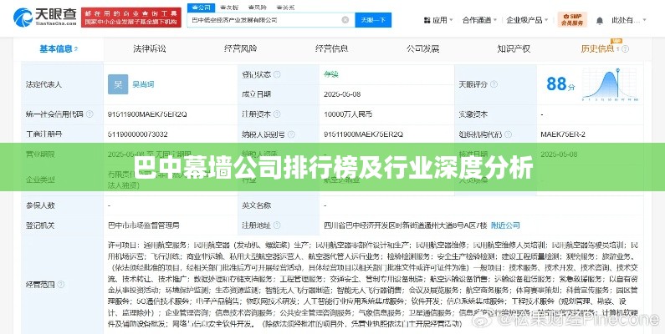Open the legal representative name link
Screen dimensions: 665x334
tap(143, 84)
